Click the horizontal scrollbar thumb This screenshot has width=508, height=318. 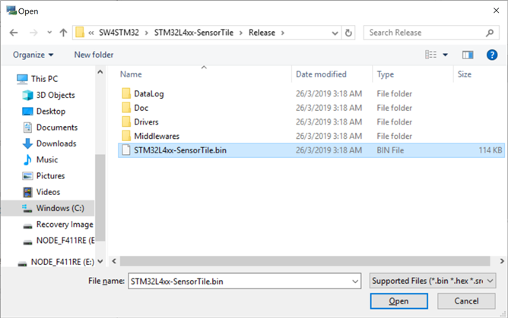305,261
